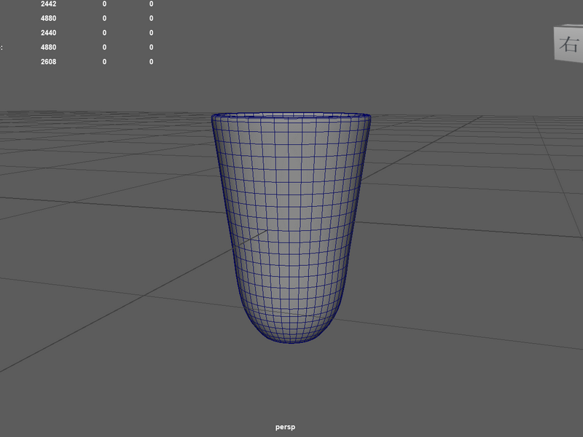583x437 pixels.
Task: Click the 2442 value in the poly count HUD
Action: pyautogui.click(x=48, y=4)
